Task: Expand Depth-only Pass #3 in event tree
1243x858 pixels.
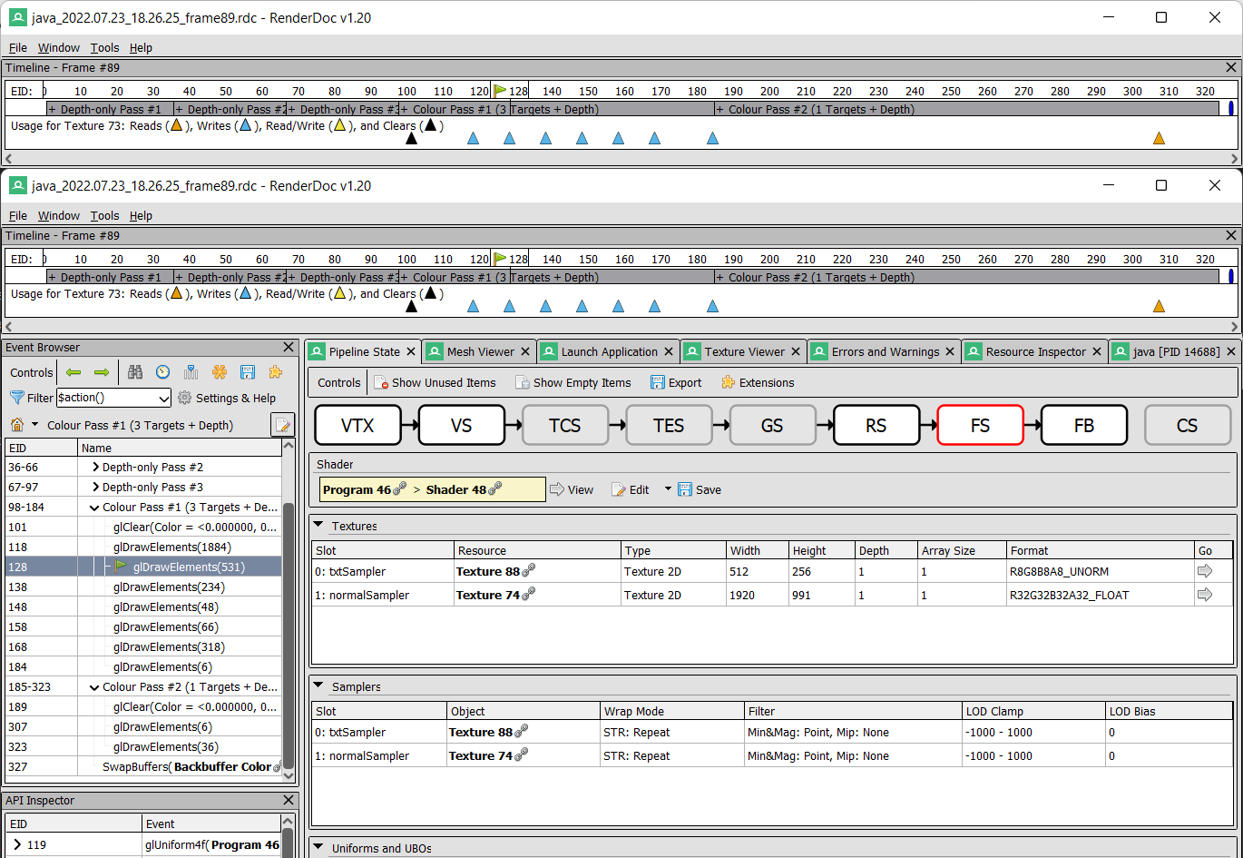Action: coord(95,488)
